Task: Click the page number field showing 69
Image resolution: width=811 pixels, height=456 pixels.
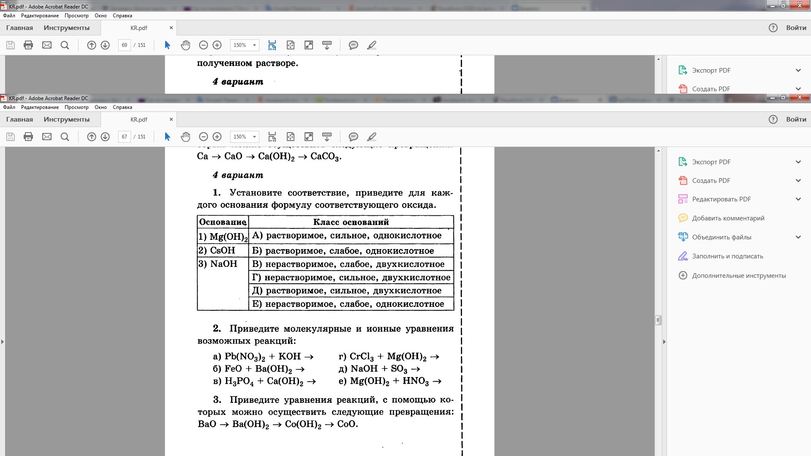Action: tap(124, 45)
